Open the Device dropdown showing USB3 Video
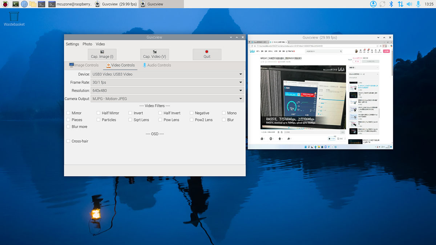Viewport: 436px width, 245px height. tap(167, 74)
